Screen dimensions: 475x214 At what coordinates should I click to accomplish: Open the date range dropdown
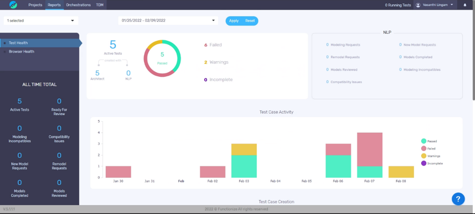[168, 20]
